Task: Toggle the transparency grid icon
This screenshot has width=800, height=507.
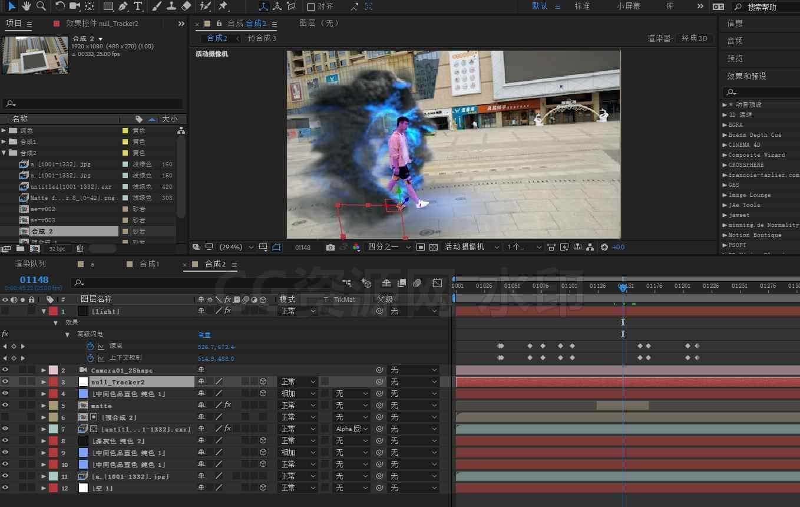Action: tap(434, 247)
